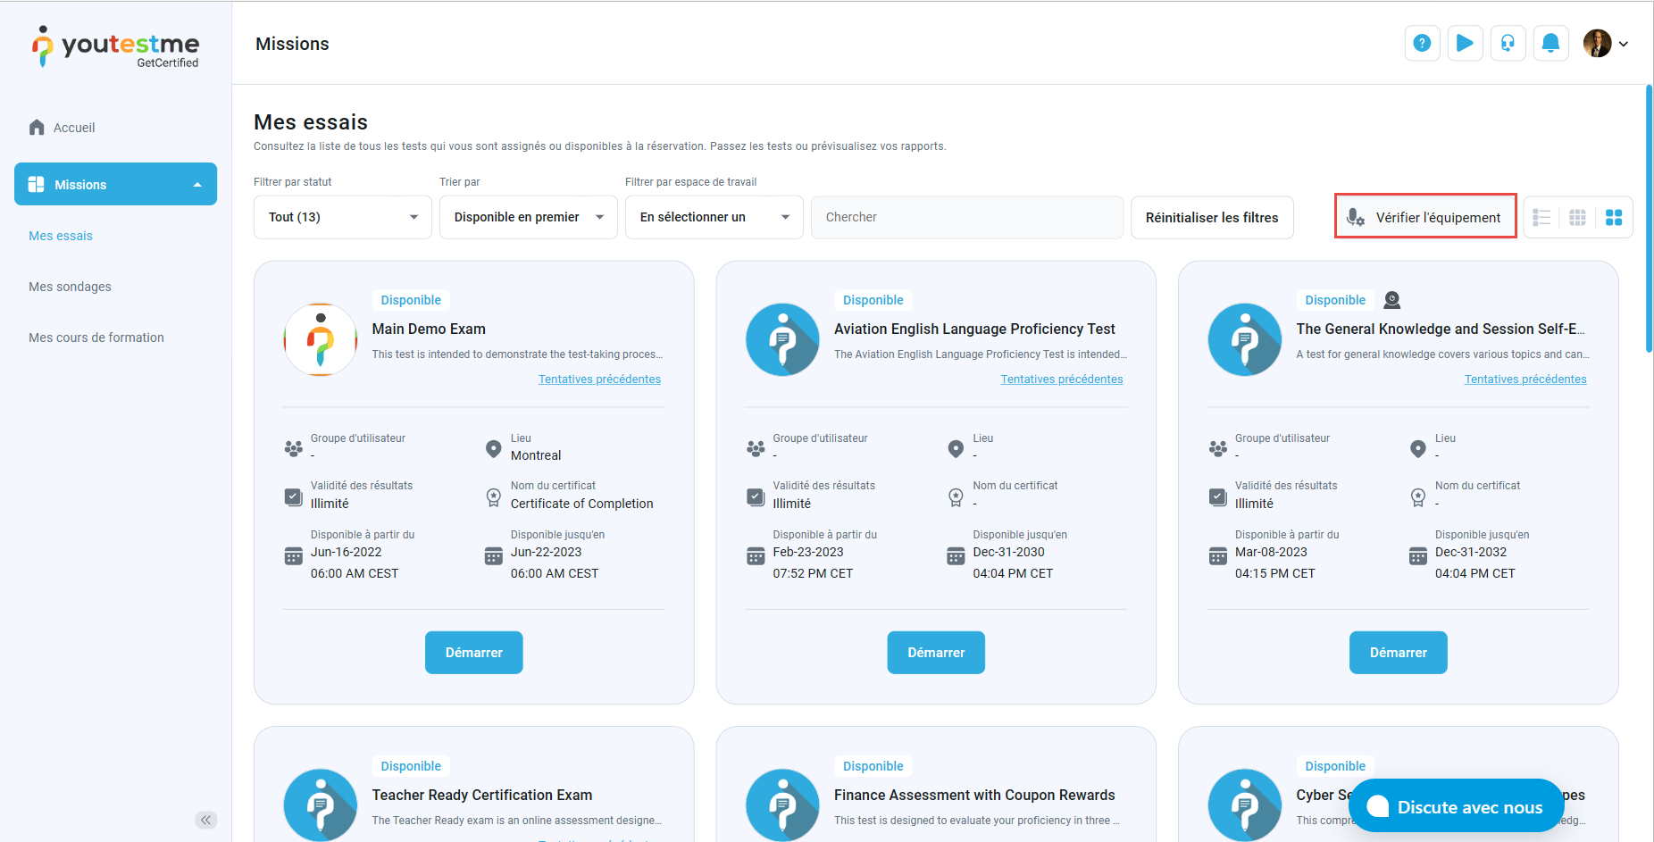Click the location pin icon showing Montreal

coord(493,448)
